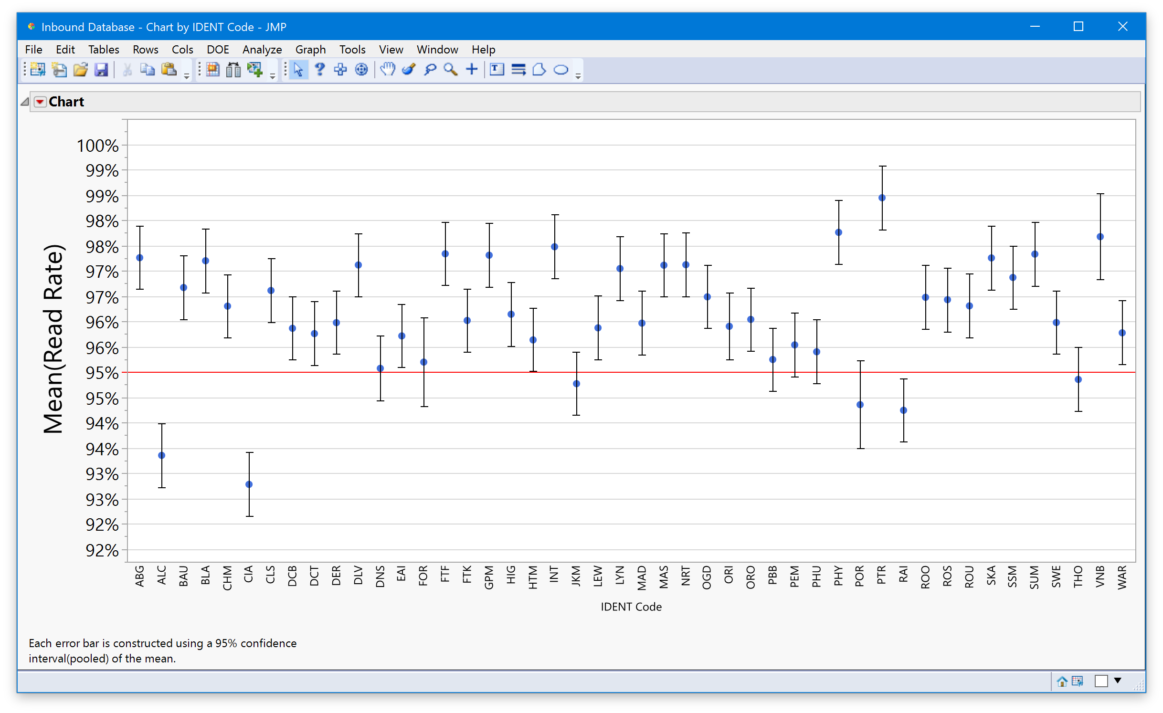The image size is (1163, 713).
Task: Choose the Magnifier zoom tool
Action: tap(450, 70)
